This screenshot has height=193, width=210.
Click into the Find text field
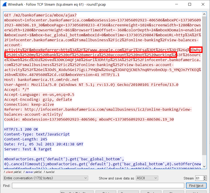(x=98, y=186)
